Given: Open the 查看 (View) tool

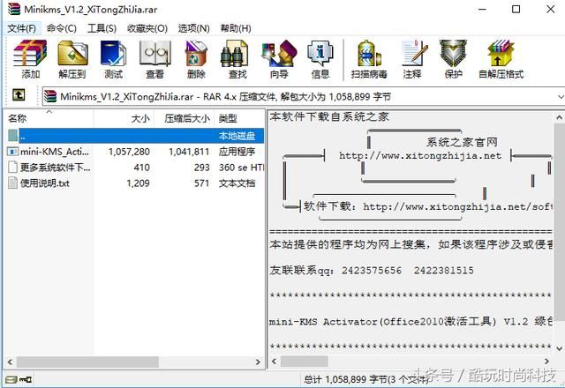Looking at the screenshot, I should 155,53.
